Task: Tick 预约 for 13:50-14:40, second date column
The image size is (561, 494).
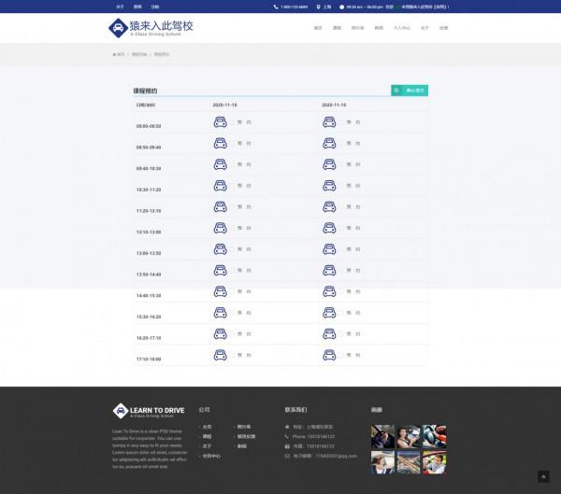Action: coord(341,271)
